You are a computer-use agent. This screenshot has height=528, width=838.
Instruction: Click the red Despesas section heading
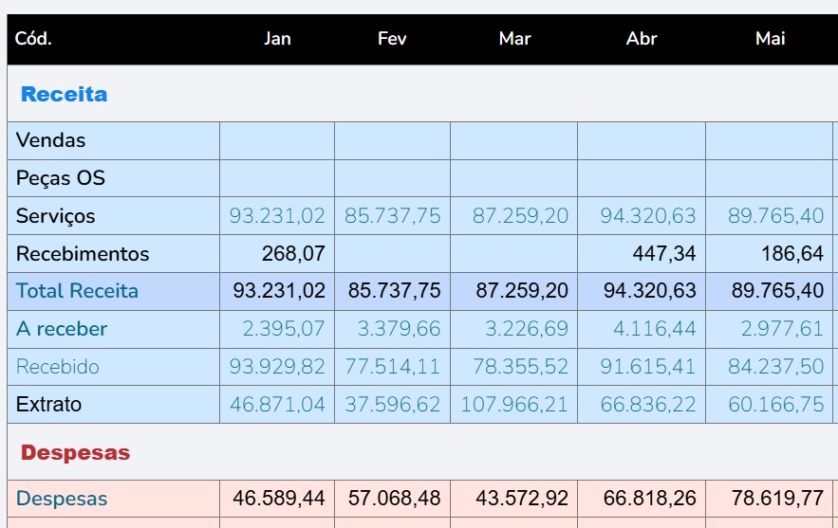(x=75, y=453)
